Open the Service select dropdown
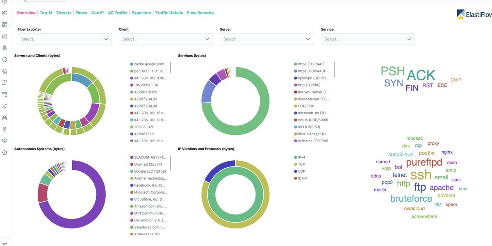Viewport: 492px width, 246px height. (368, 39)
